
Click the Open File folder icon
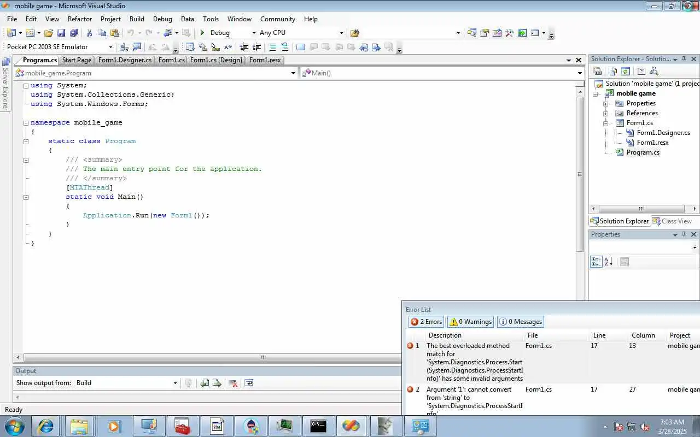(x=49, y=33)
